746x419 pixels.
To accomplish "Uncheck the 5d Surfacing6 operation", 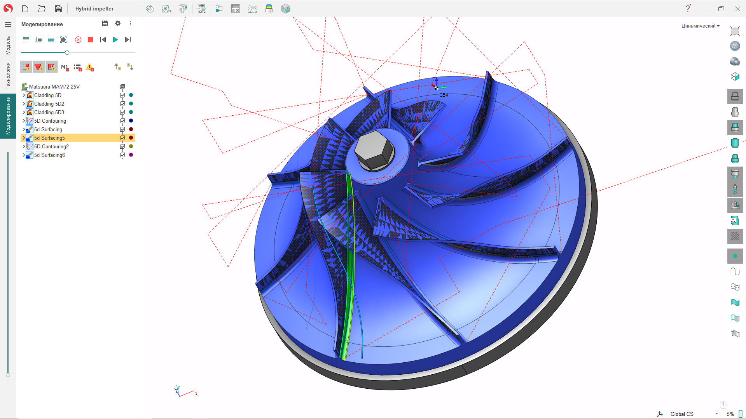I will (122, 155).
